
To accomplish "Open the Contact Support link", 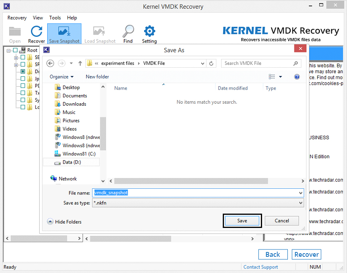I will [x=260, y=267].
